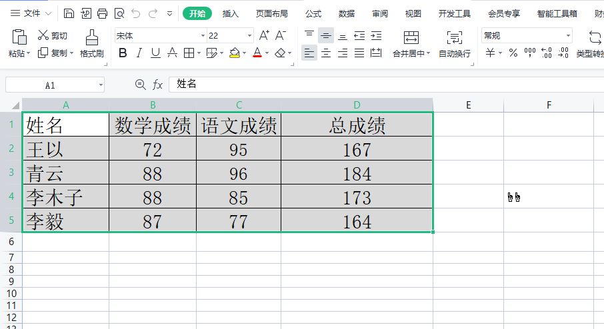Switch to the 插入 Insert tab

(231, 13)
